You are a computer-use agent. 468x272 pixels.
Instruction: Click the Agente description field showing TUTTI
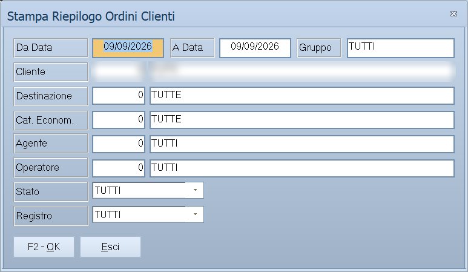[302, 144]
